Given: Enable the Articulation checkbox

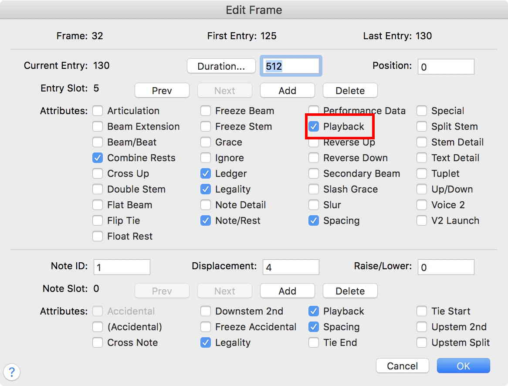Looking at the screenshot, I should (98, 111).
